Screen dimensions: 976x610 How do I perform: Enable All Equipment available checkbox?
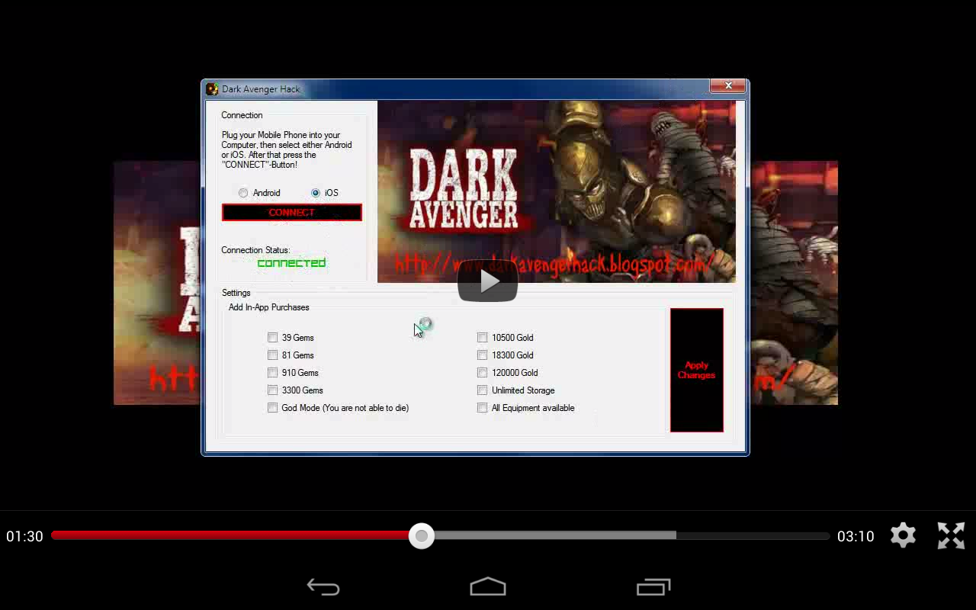[x=483, y=407]
